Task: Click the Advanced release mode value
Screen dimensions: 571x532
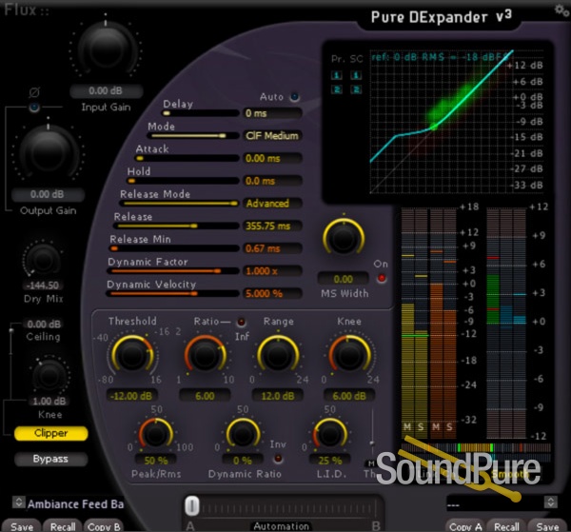Action: (x=272, y=204)
